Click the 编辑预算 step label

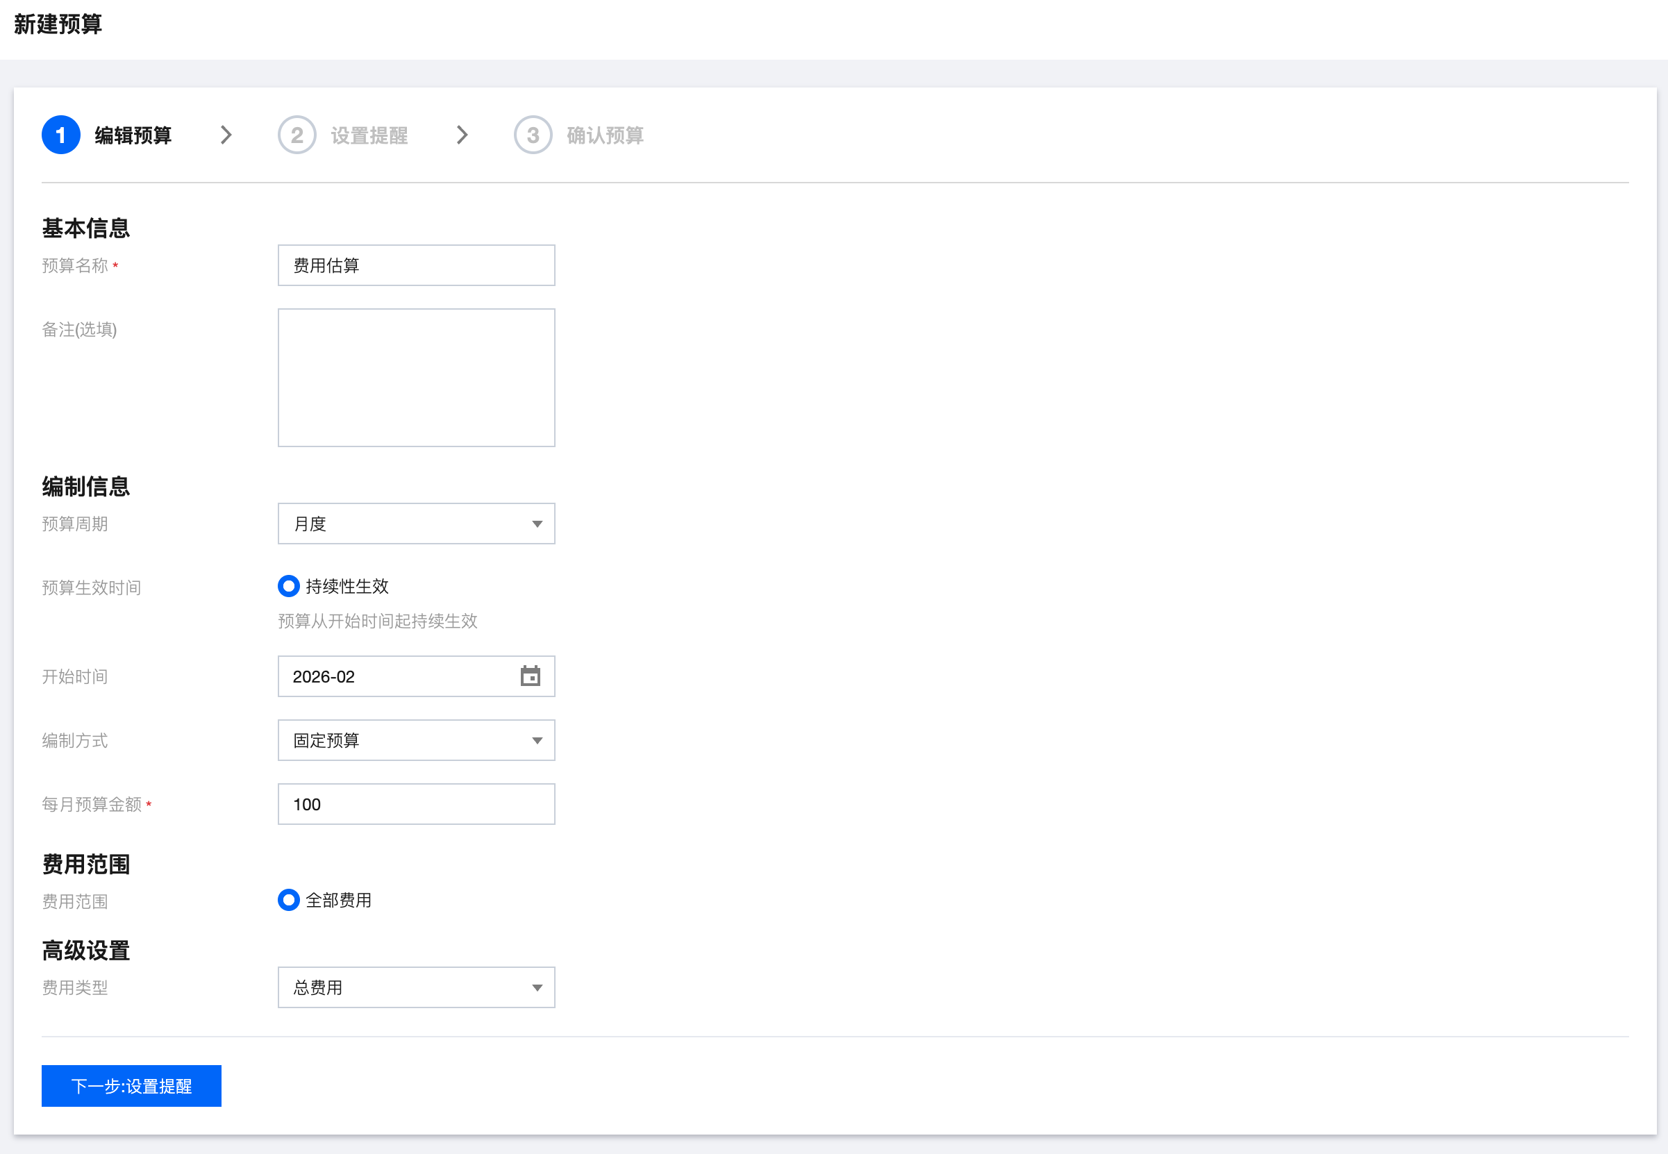point(133,135)
